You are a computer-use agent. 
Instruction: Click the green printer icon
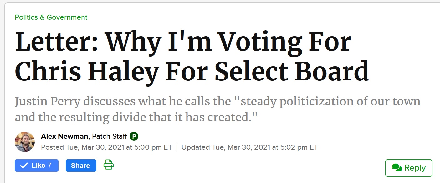click(x=108, y=165)
